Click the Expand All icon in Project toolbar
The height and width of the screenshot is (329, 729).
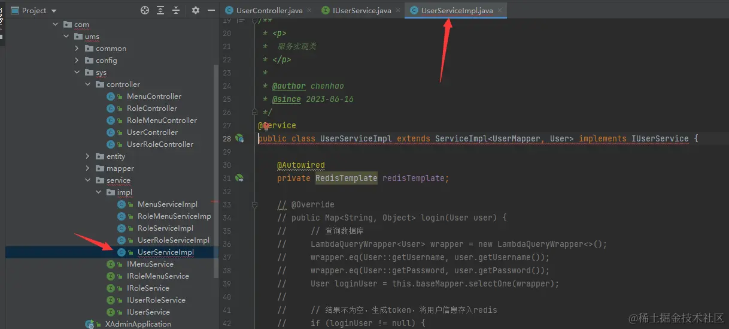(160, 10)
